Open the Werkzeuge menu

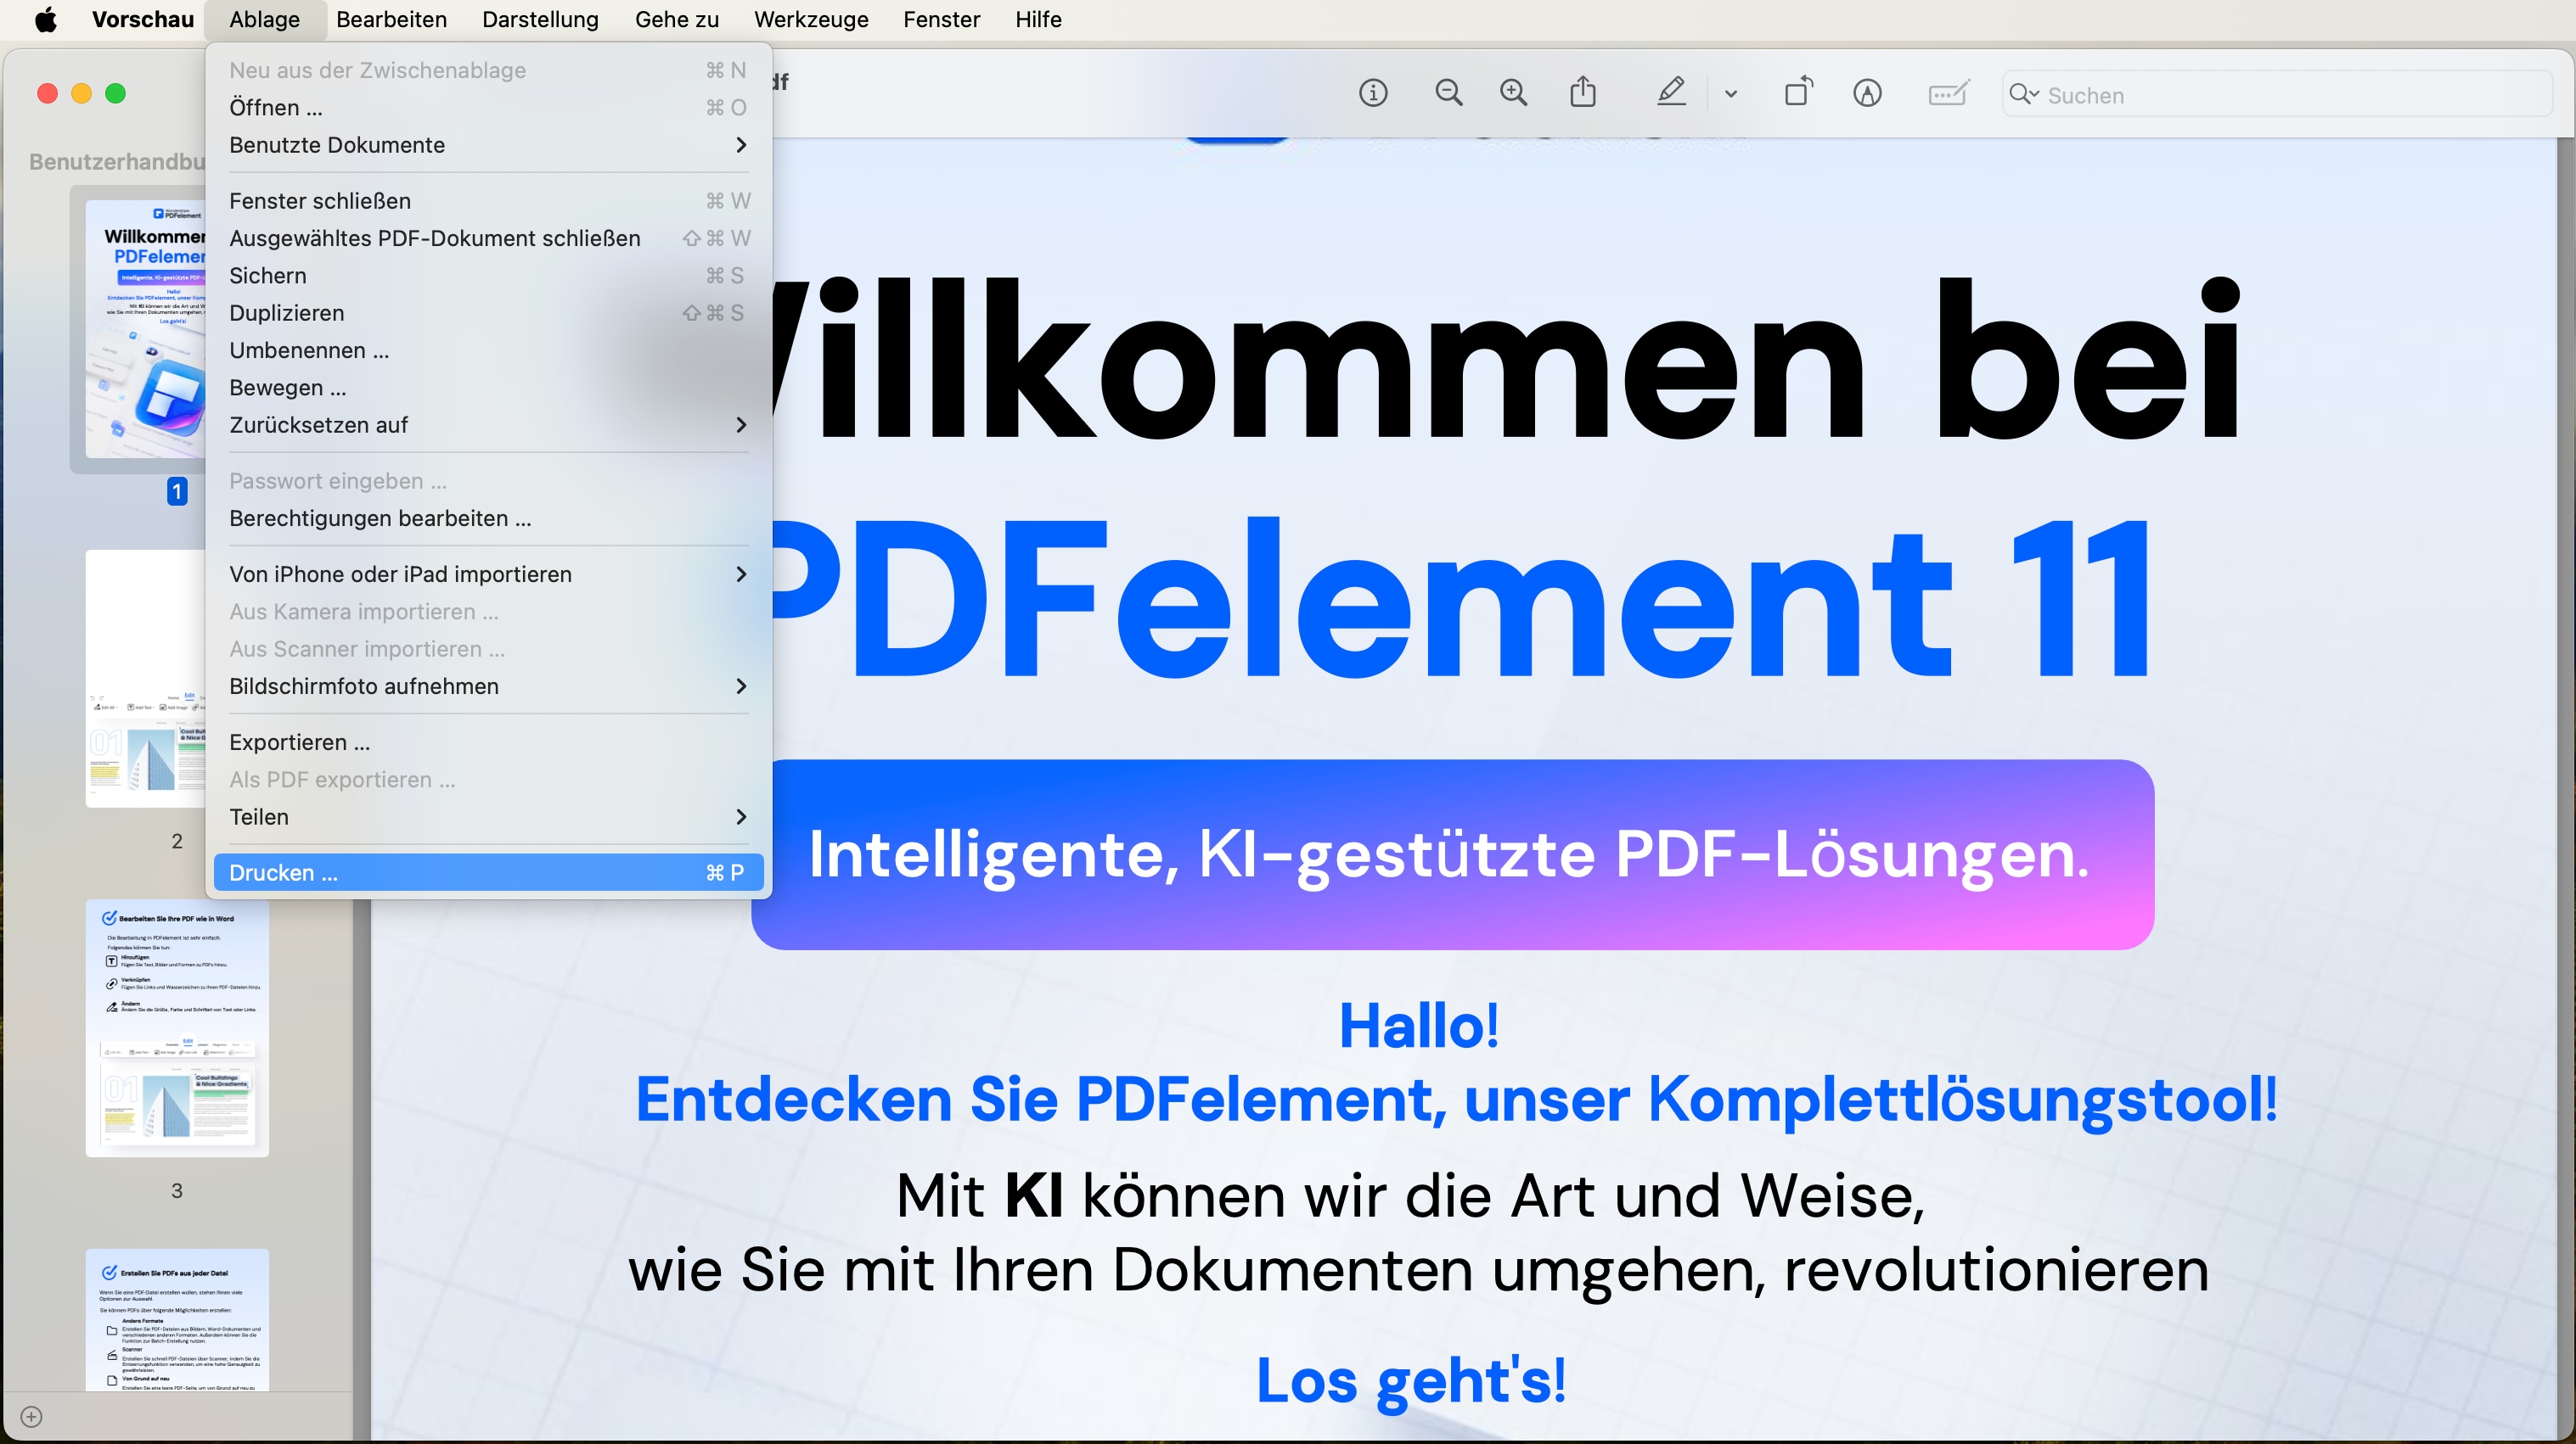click(x=811, y=20)
